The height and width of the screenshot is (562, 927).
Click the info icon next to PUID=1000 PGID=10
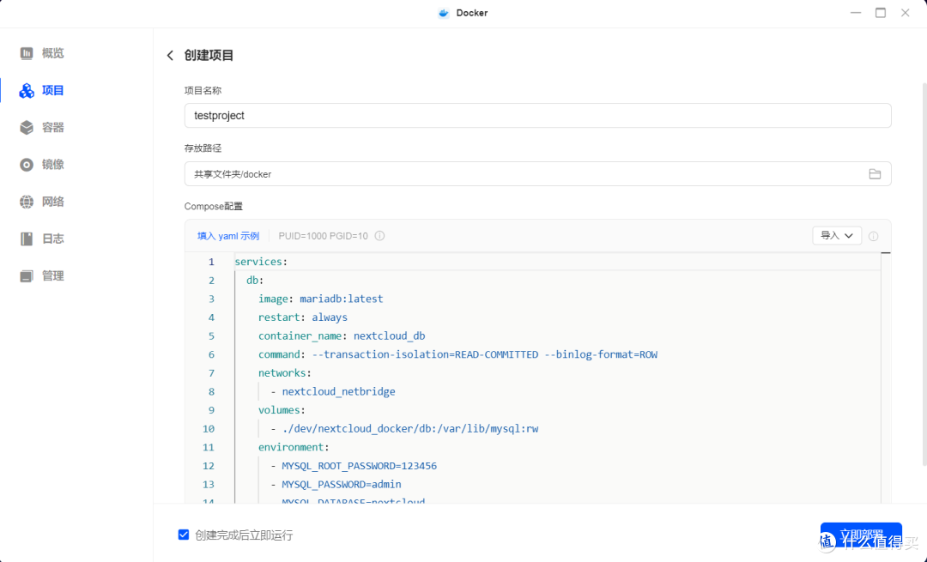tap(379, 236)
